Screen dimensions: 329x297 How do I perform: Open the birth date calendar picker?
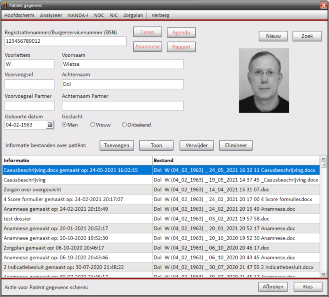point(50,125)
